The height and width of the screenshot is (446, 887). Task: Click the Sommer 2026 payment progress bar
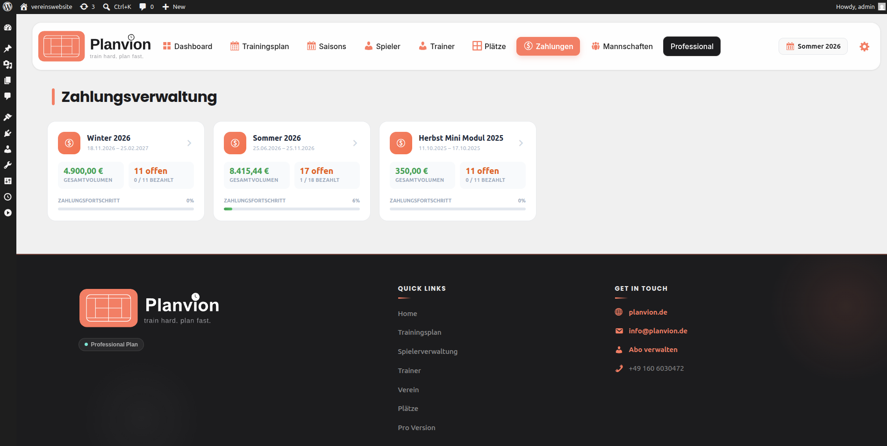[292, 209]
